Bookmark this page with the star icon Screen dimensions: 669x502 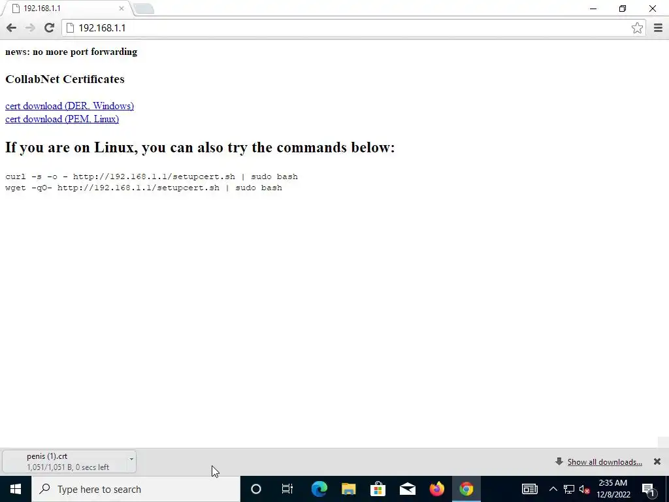[637, 27]
